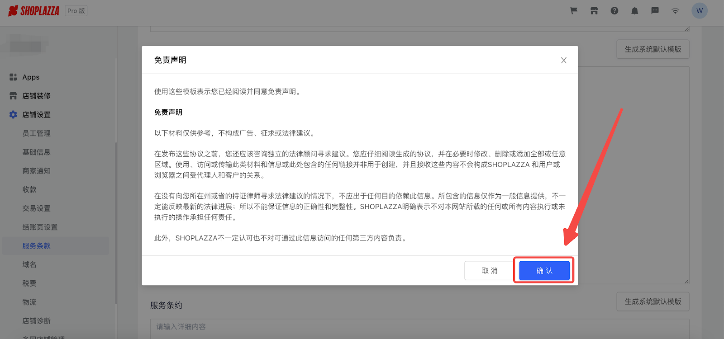The height and width of the screenshot is (339, 724).
Task: Open the storefront icon in top bar
Action: pos(594,11)
